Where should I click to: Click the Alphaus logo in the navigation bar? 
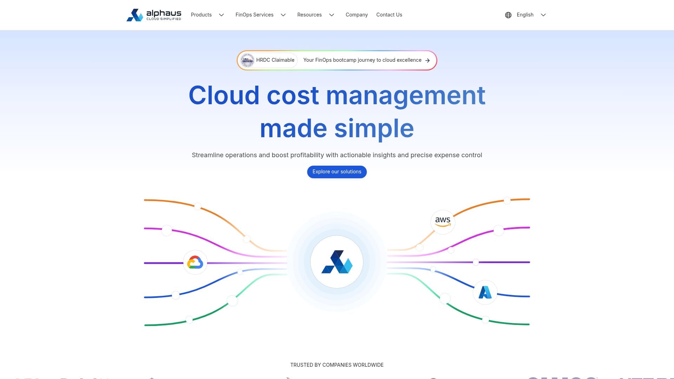coord(153,15)
